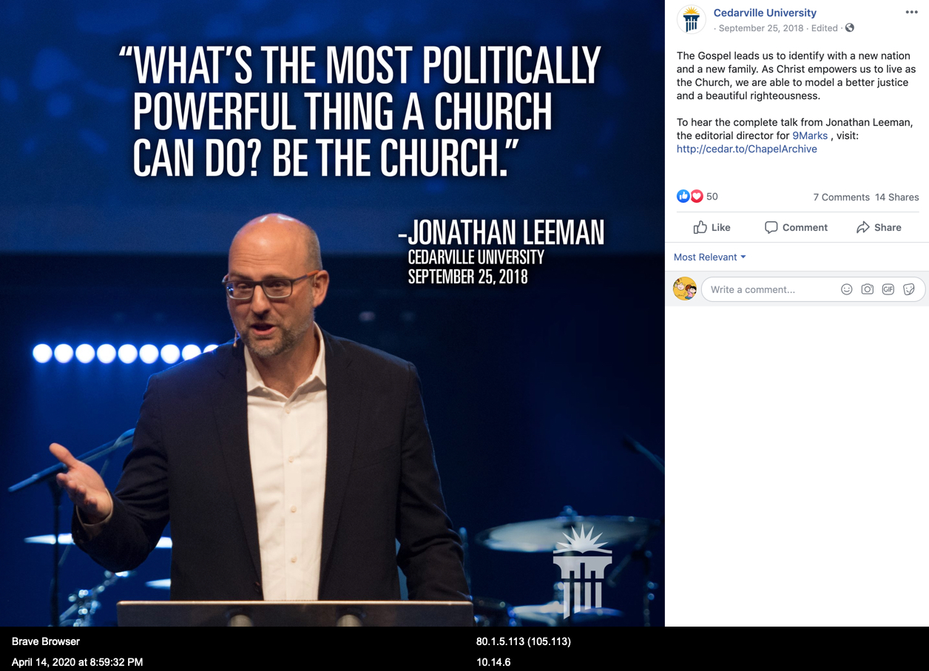Image resolution: width=929 pixels, height=671 pixels.
Task: Expand the Most Relevant comment sorting dropdown
Action: coord(710,257)
